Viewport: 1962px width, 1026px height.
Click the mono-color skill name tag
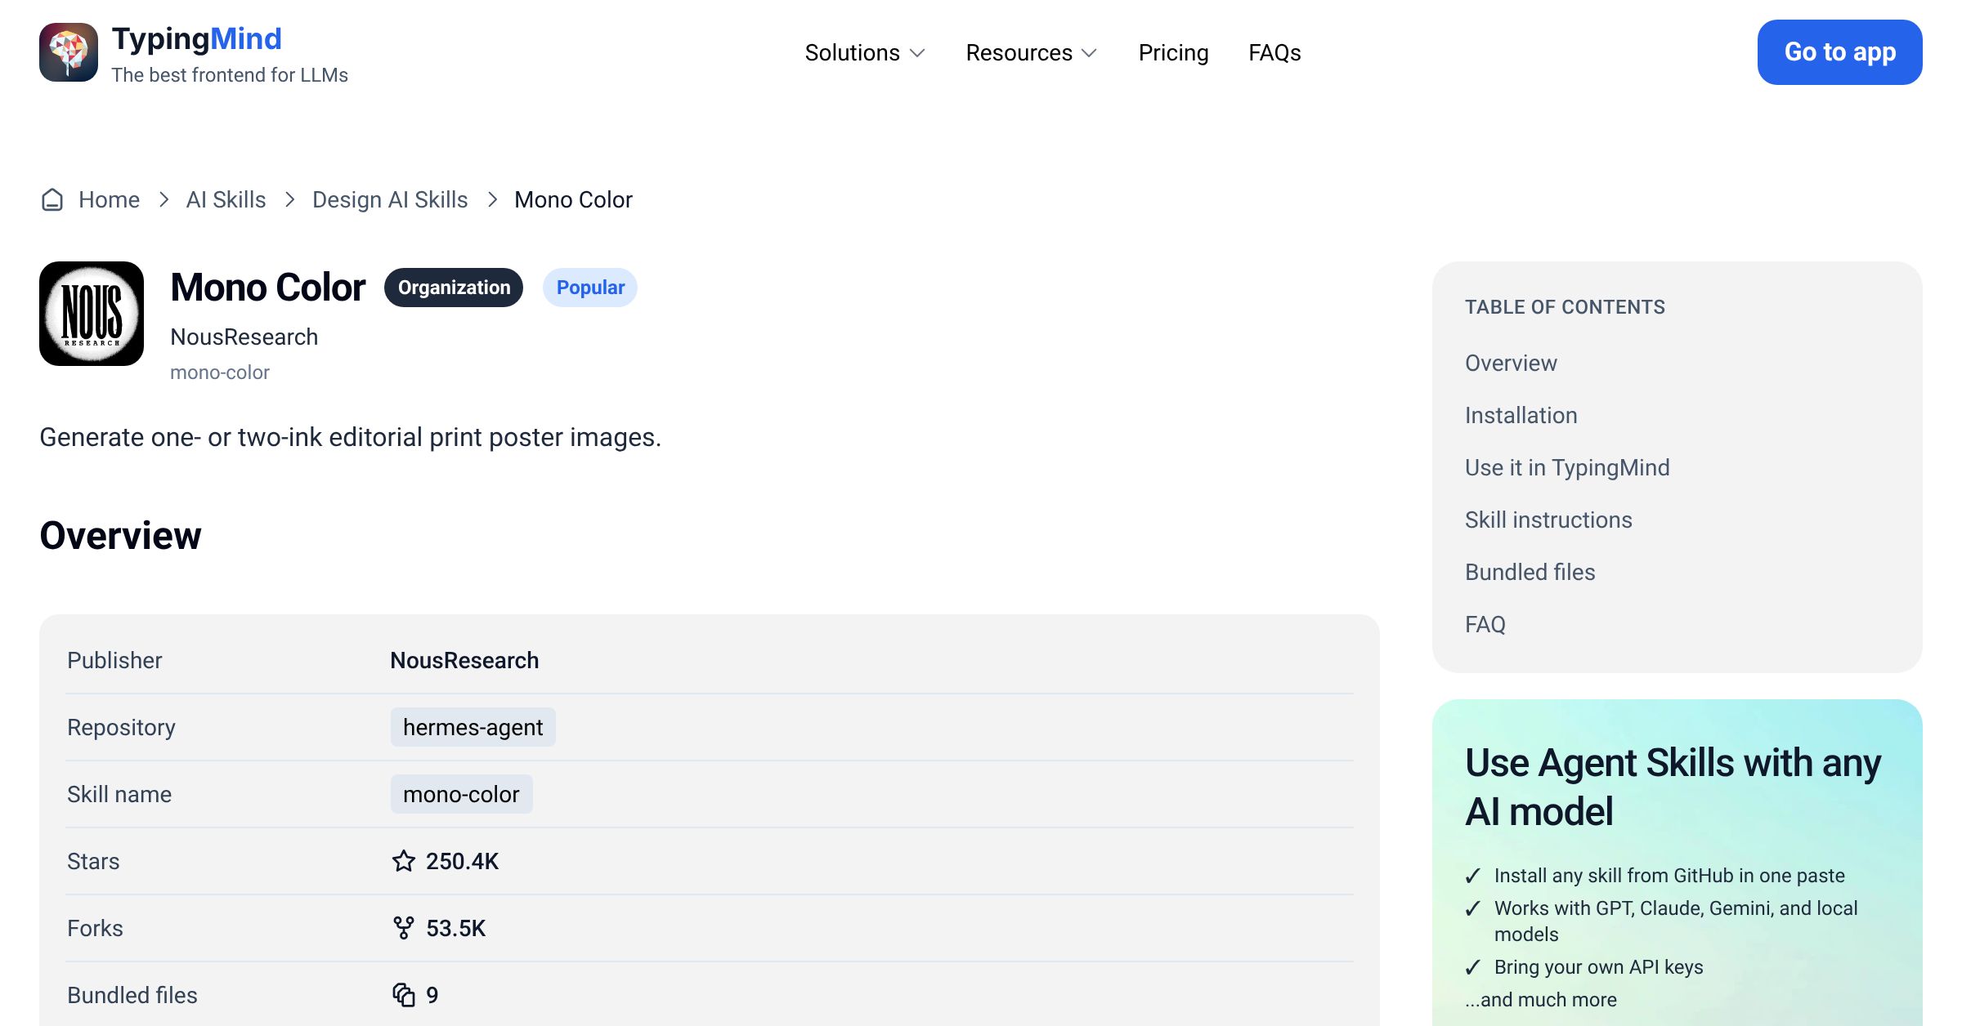point(461,794)
